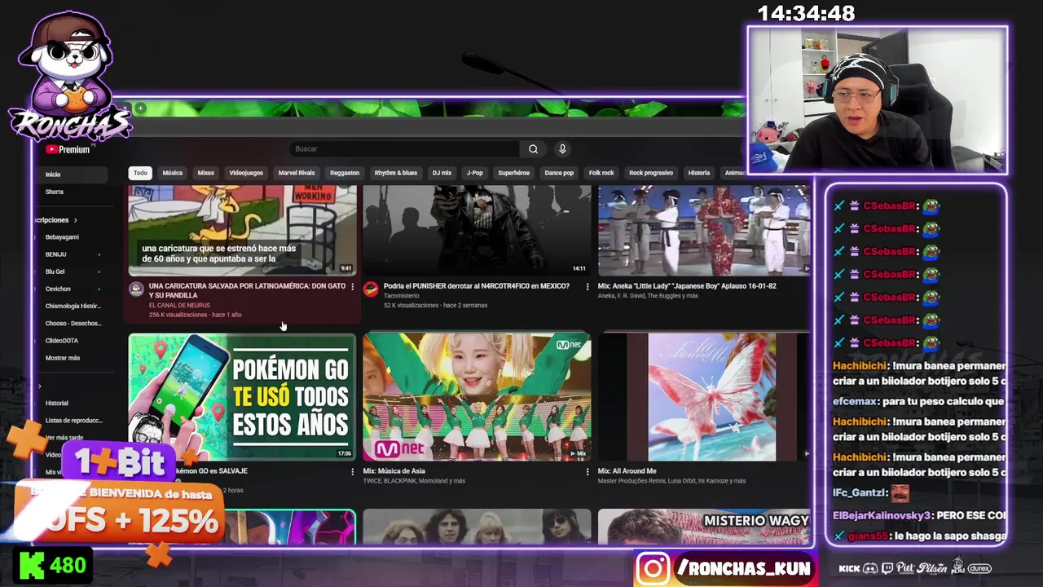Click chat username ElBejarKalinovsky3
Screen dimensions: 1043x587
(882, 515)
